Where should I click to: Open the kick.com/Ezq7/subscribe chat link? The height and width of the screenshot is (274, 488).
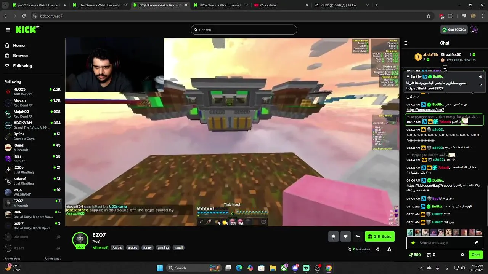432,186
